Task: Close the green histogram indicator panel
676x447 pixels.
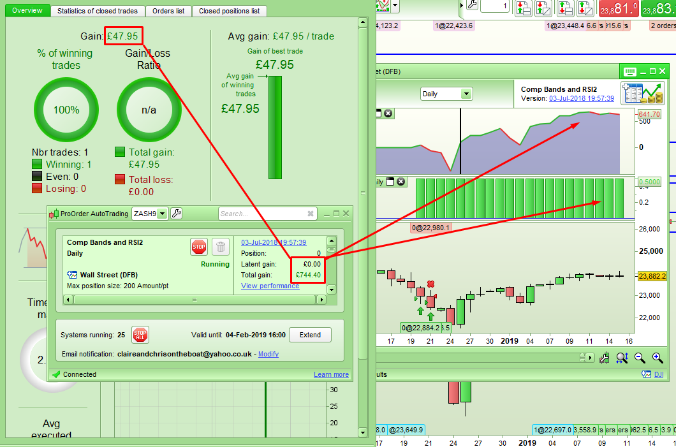Action: 401,182
